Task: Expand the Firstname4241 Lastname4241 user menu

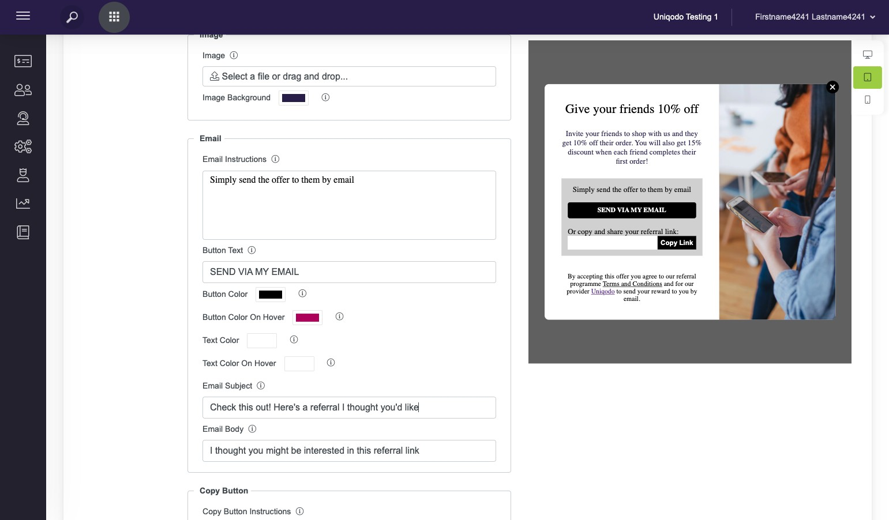Action: click(x=815, y=17)
